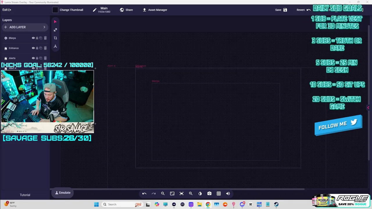Open Discord from the taskbar
372x209 pixels.
tap(242, 204)
